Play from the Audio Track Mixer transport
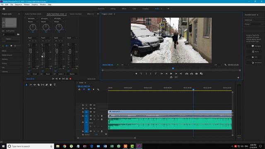 click(x=60, y=79)
